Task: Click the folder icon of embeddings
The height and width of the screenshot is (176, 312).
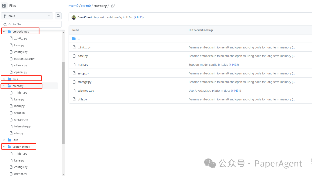Action: 9,32
